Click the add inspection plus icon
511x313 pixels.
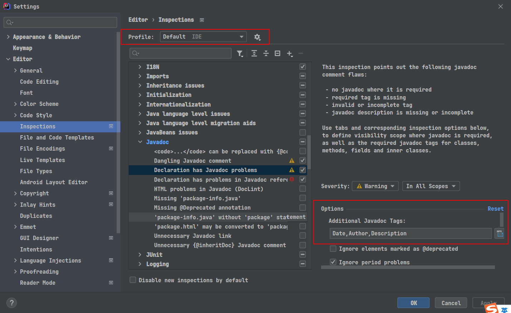pos(290,54)
